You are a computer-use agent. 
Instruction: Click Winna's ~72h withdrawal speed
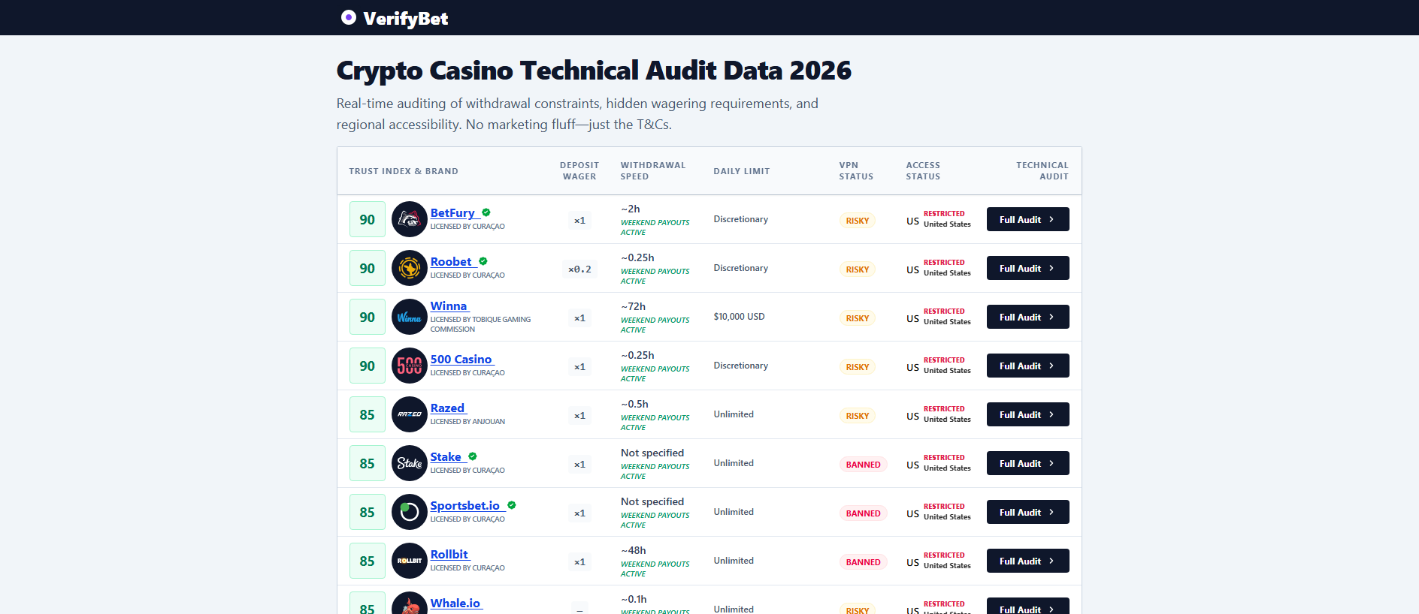point(634,306)
